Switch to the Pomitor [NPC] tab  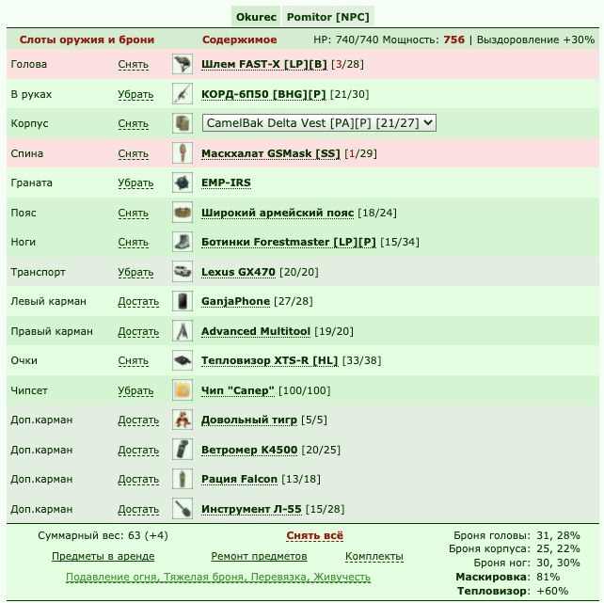pyautogui.click(x=327, y=17)
